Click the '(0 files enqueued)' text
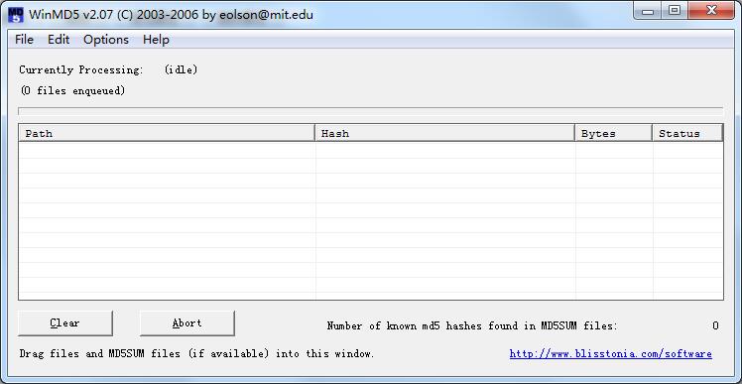The image size is (742, 384). 72,90
